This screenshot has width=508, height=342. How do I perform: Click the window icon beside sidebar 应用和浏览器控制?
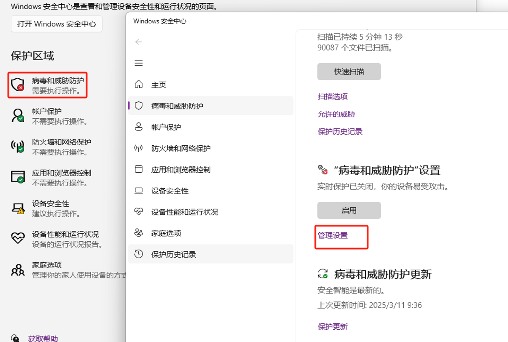(x=139, y=169)
